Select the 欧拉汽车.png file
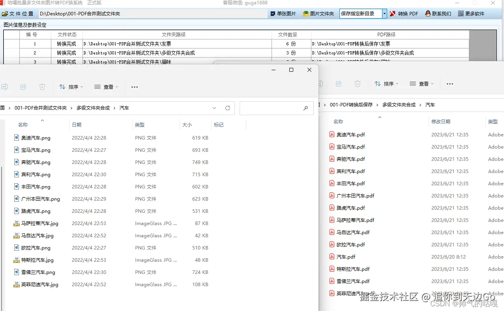This screenshot has width=504, height=311. click(36, 248)
